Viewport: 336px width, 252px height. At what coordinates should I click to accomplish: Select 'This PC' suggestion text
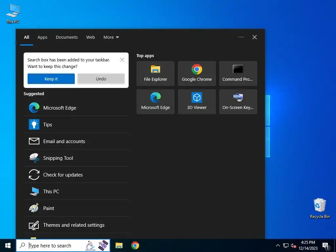pyautogui.click(x=51, y=191)
